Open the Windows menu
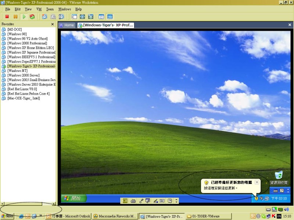The width and height of the screenshot is (294, 220). (65, 9)
